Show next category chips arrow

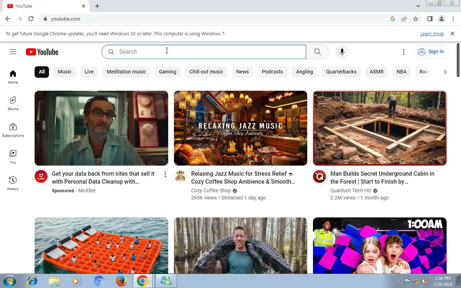click(445, 72)
